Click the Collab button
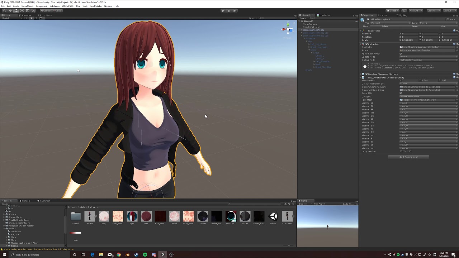 click(x=392, y=11)
